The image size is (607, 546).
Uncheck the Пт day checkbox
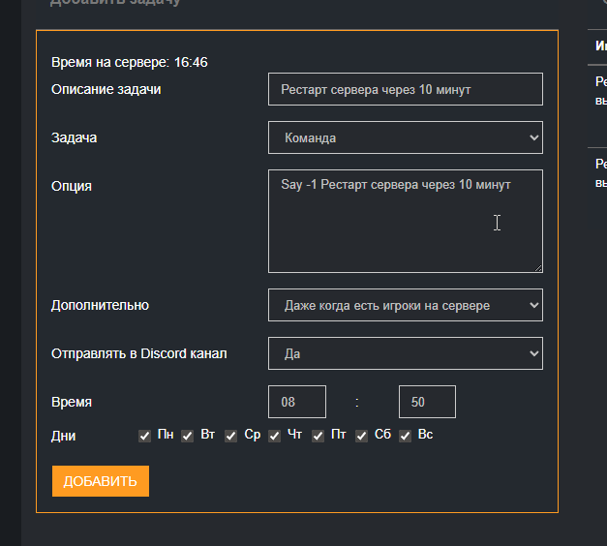(x=319, y=436)
